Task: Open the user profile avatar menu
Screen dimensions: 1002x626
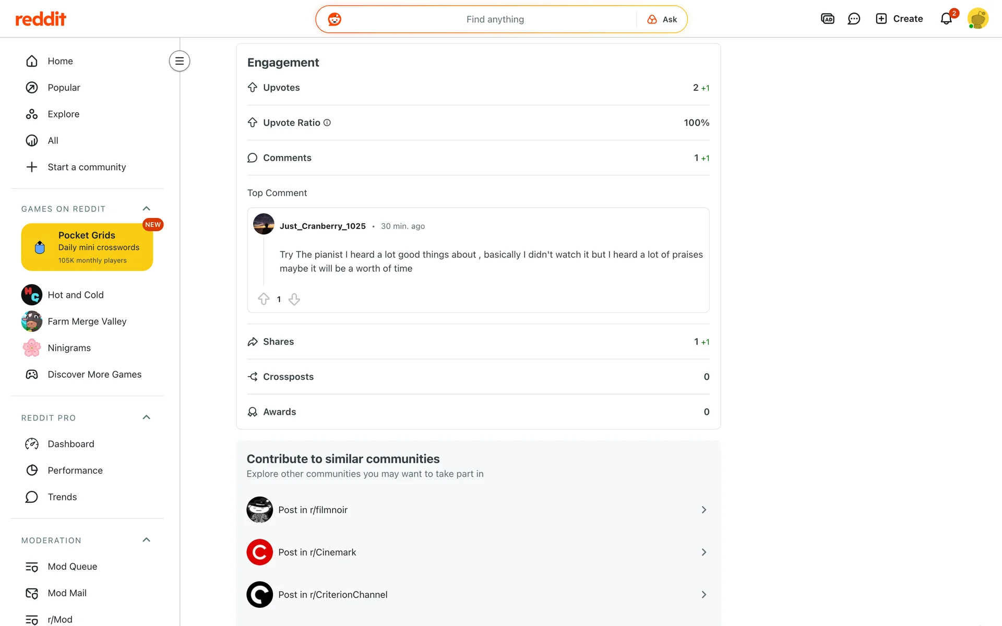Action: tap(977, 19)
